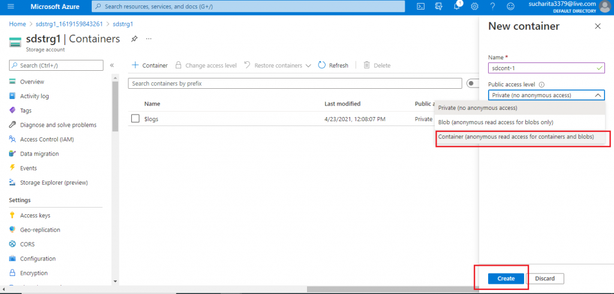Open Access keys under Settings
This screenshot has width=614, height=294.
pyautogui.click(x=35, y=215)
